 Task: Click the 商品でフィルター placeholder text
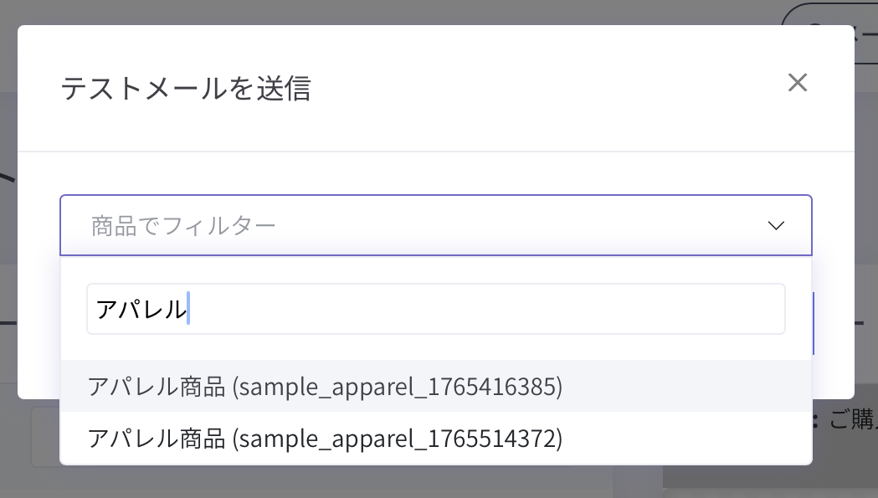183,225
